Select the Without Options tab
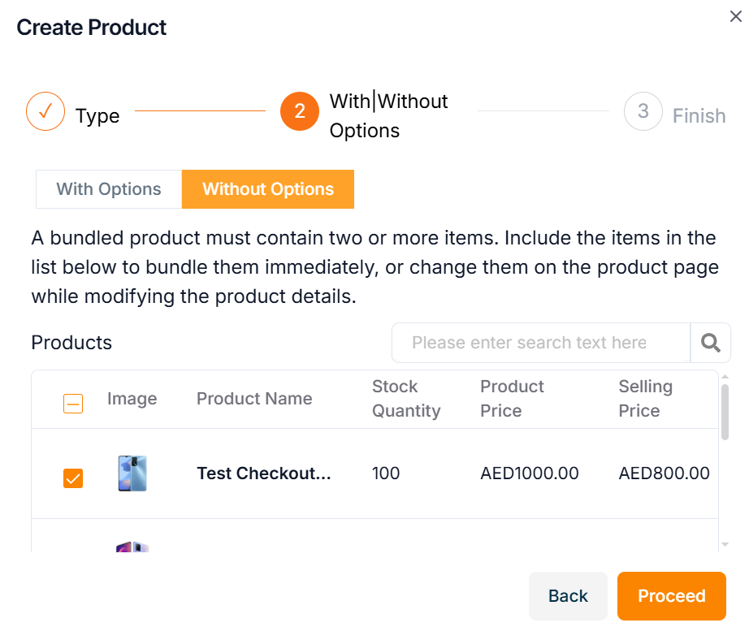 tap(268, 189)
